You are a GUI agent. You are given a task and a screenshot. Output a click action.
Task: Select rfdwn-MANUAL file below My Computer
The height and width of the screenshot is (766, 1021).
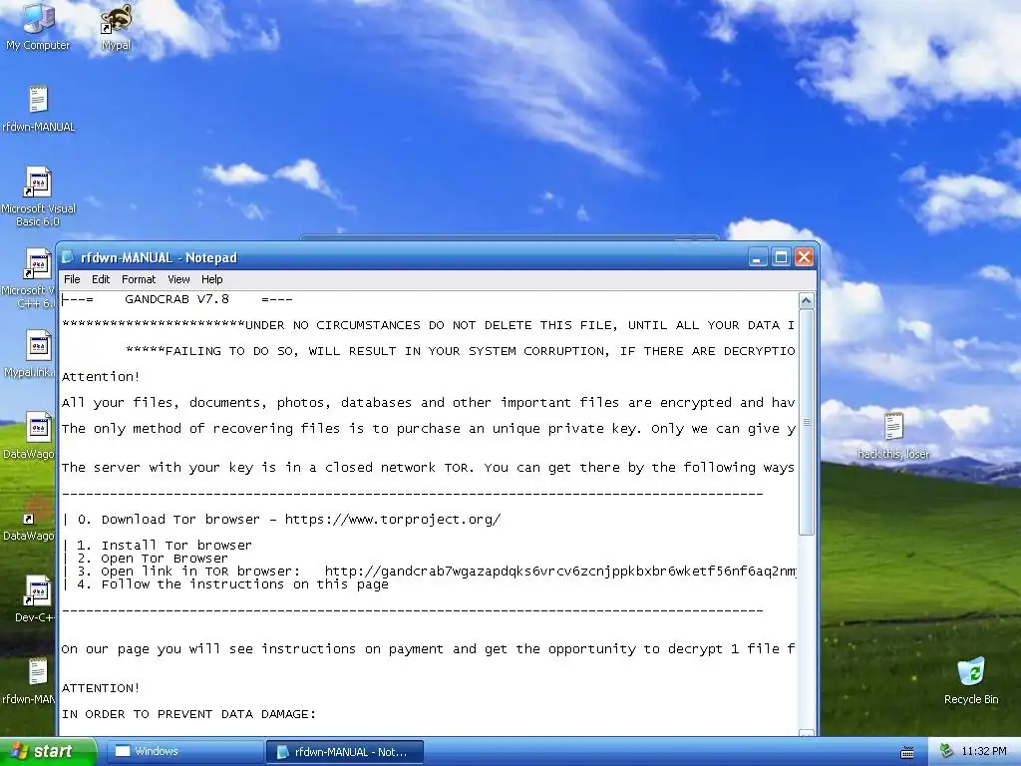click(x=39, y=108)
